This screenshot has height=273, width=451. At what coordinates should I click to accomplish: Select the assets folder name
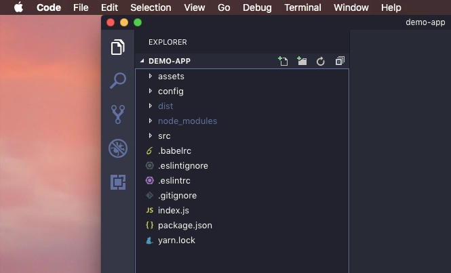[171, 77]
